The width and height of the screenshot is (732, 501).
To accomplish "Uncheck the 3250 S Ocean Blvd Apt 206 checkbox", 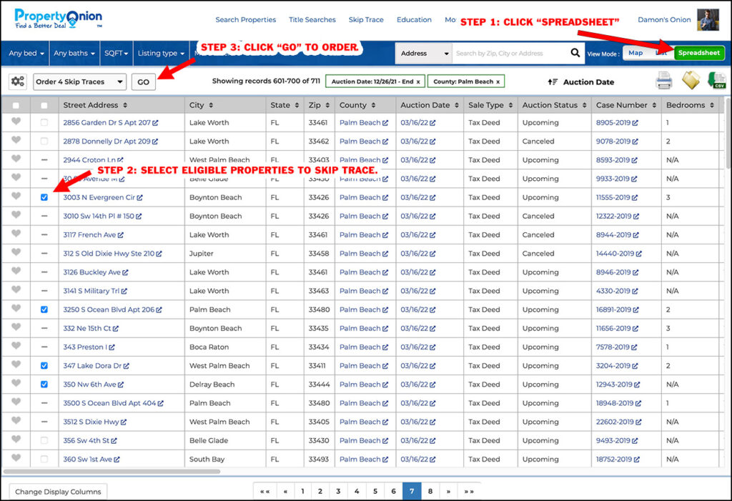I will point(44,309).
